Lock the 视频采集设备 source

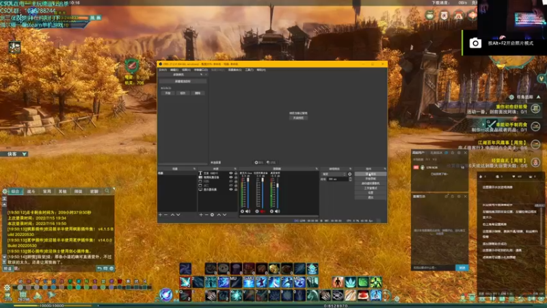tap(236, 177)
